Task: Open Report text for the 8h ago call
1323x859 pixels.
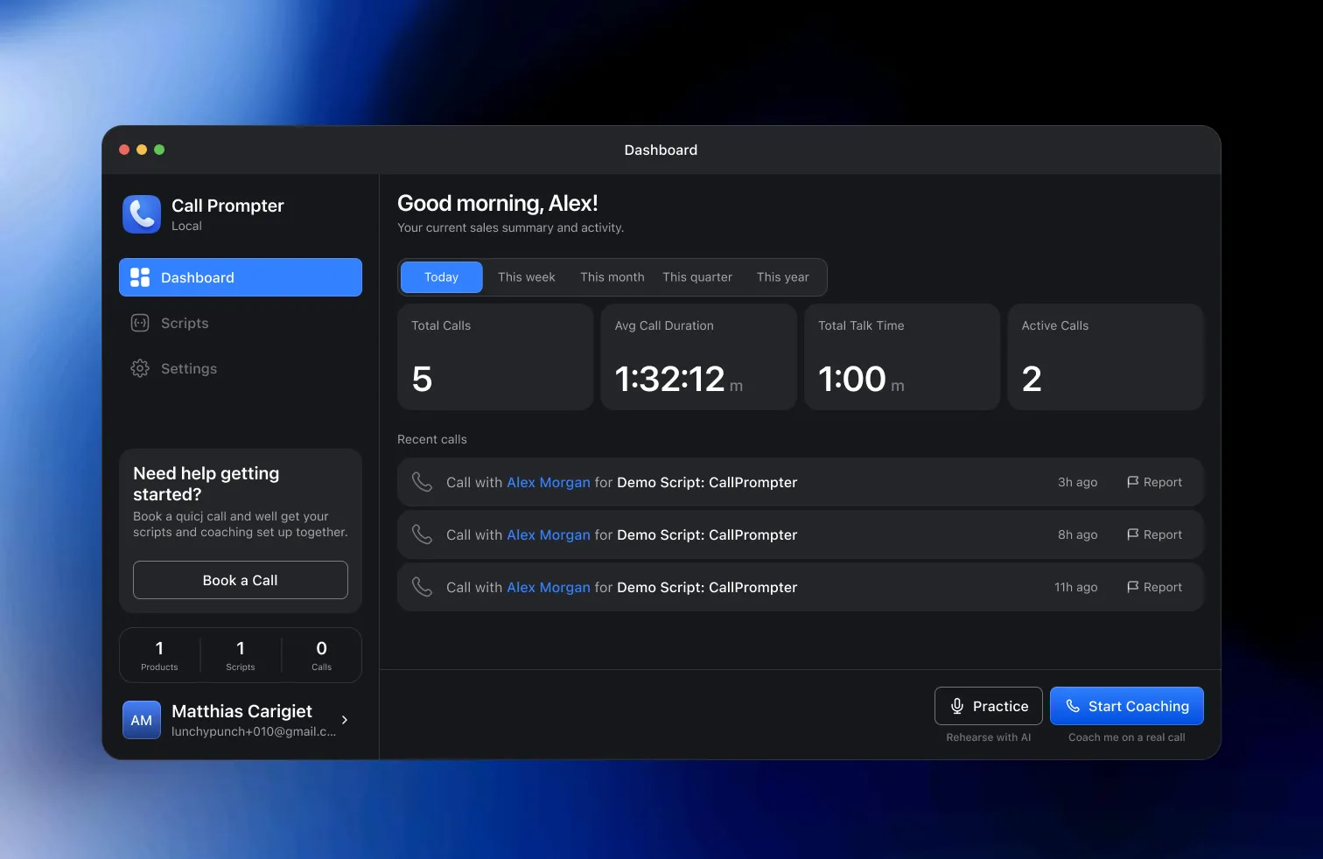Action: pos(1163,534)
